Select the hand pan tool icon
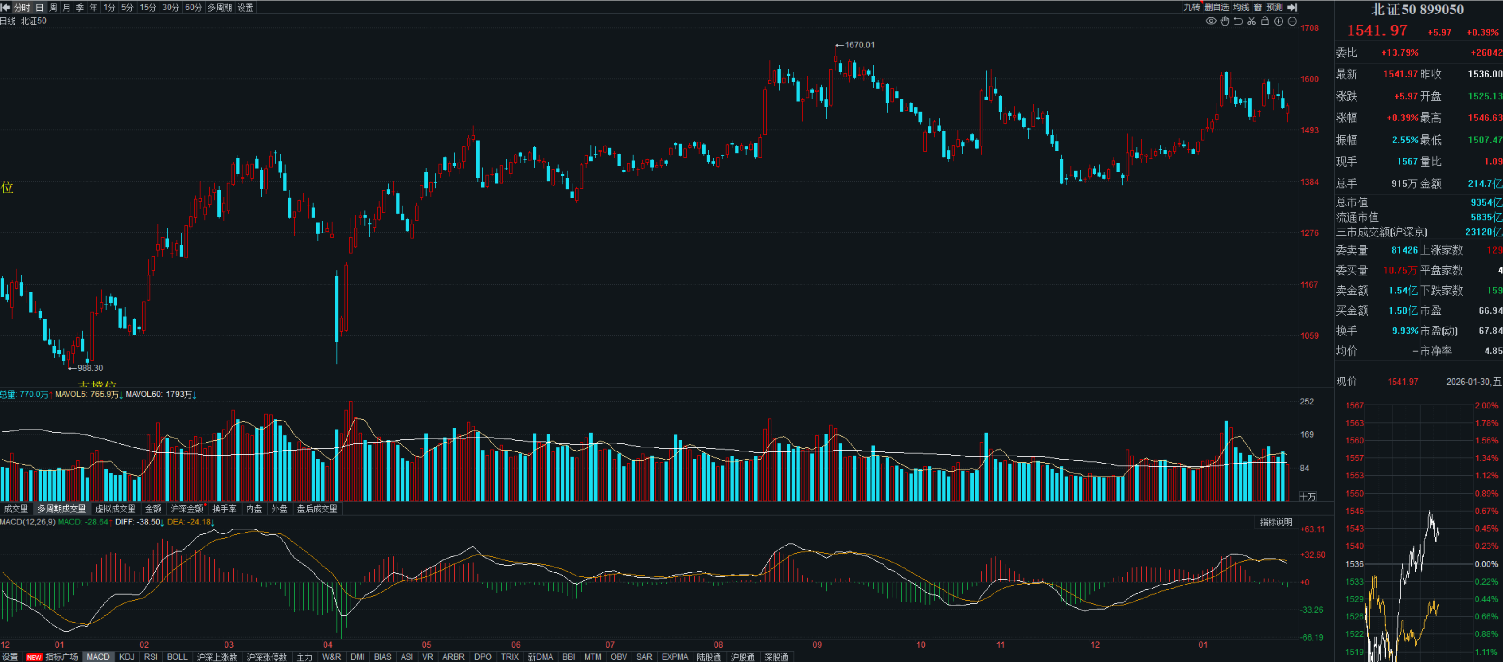1503x662 pixels. tap(1225, 21)
